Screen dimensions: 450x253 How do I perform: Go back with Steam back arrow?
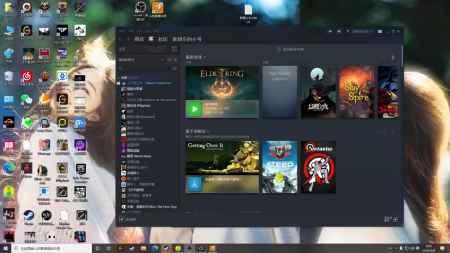[120, 39]
